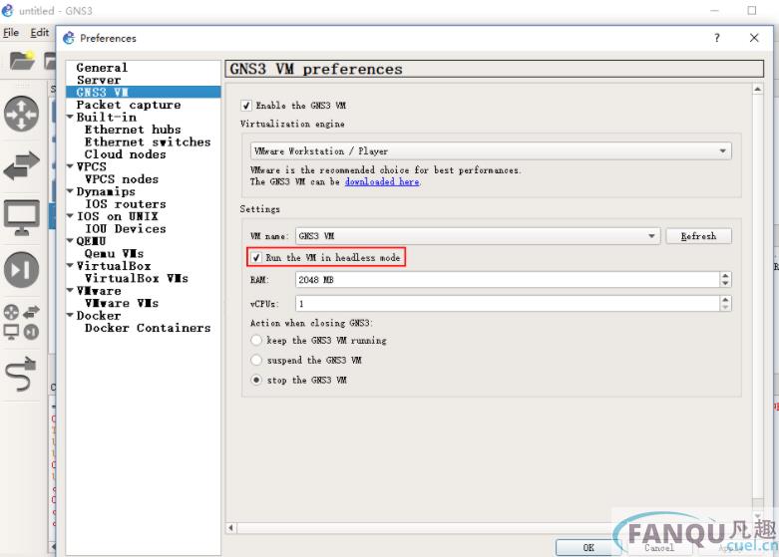Open VMware VMs settings

coord(122,303)
